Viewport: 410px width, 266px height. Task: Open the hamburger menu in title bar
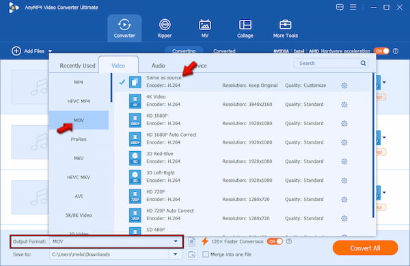[x=353, y=7]
